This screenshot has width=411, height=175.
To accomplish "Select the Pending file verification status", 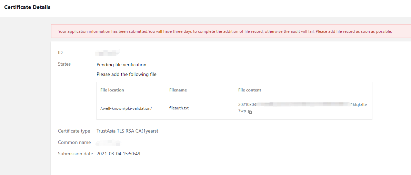I will [x=121, y=65].
